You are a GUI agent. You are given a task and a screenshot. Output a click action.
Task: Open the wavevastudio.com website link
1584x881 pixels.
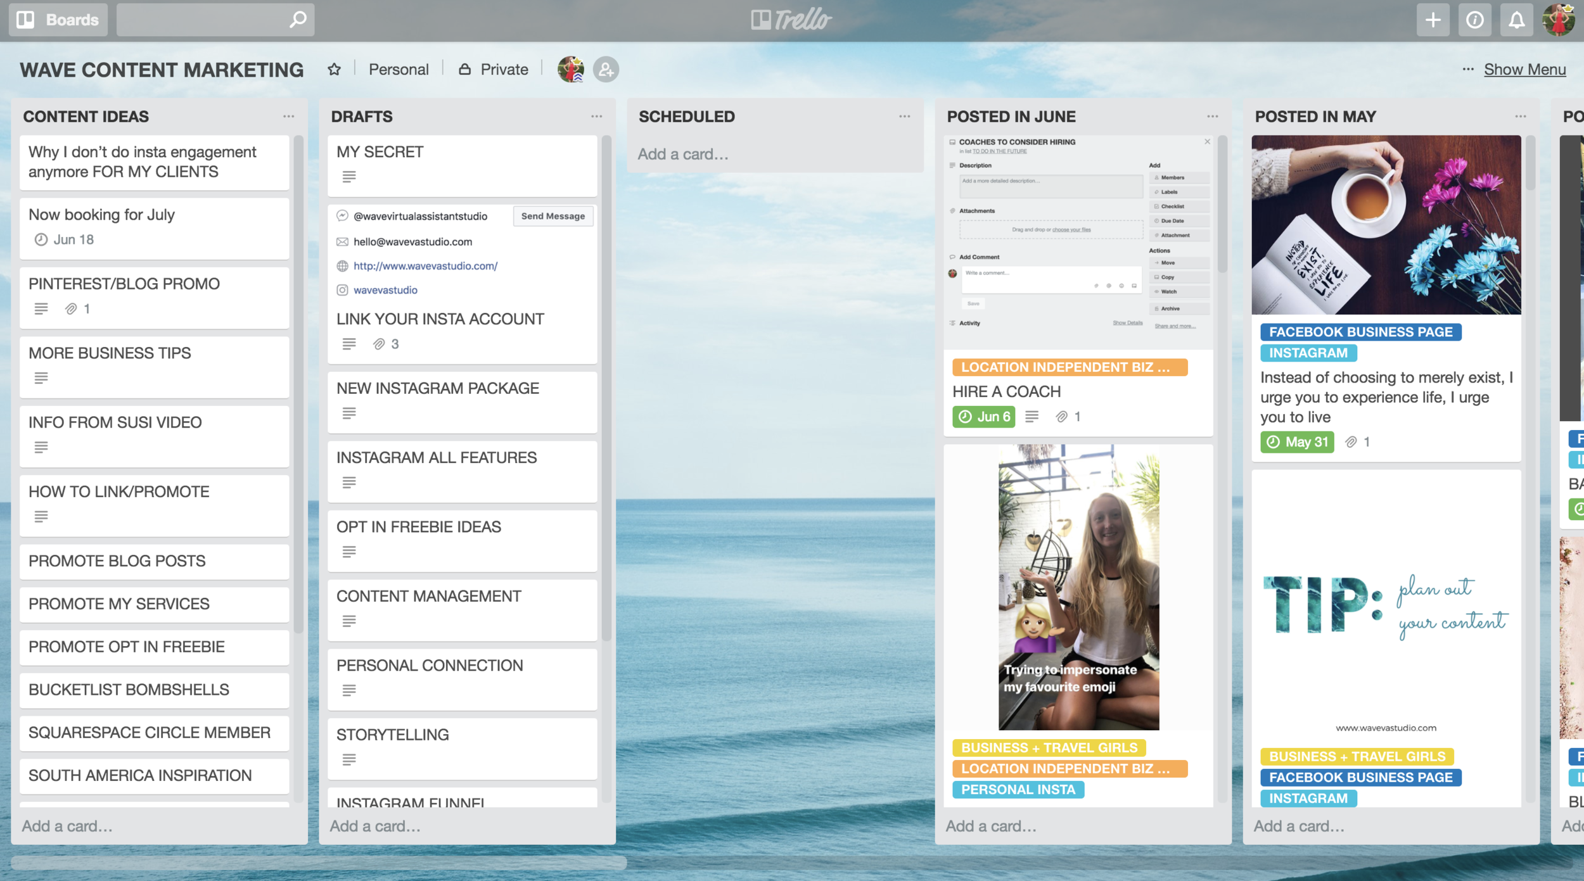click(425, 266)
